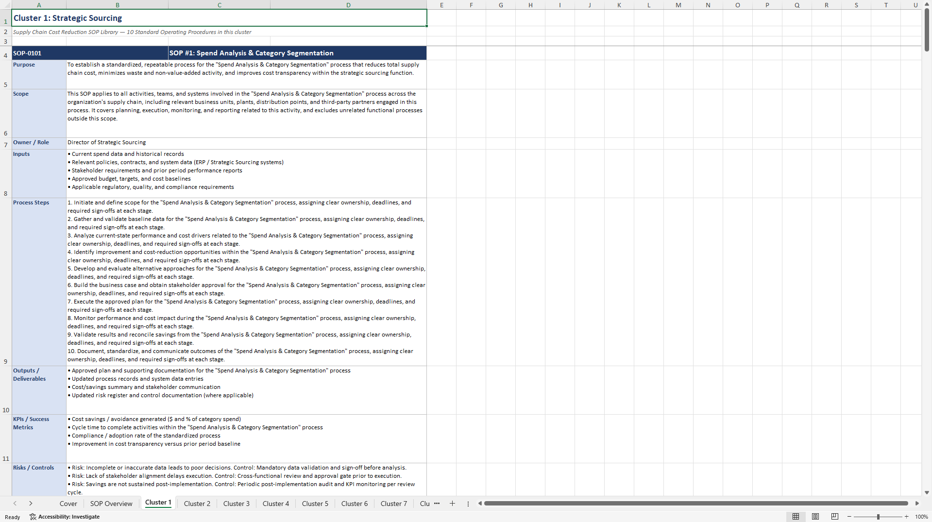Screen dimensions: 932x522
Task: Add a new sheet with plus icon
Action: [452, 504]
